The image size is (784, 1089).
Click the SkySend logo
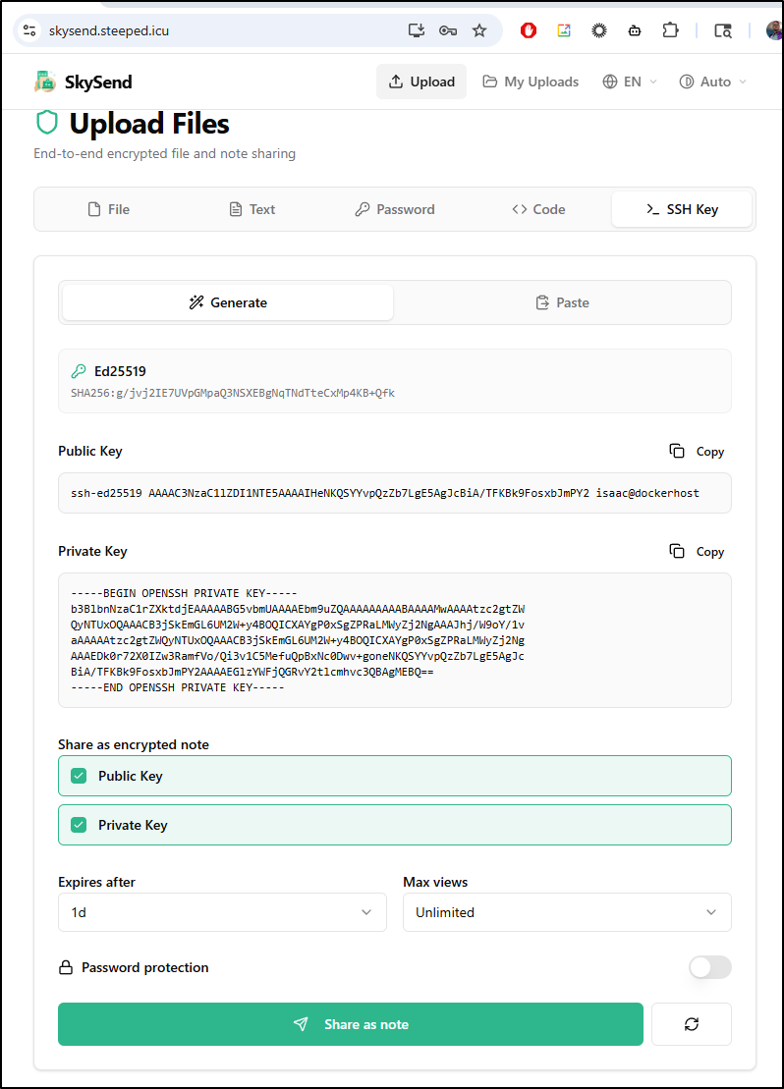coord(83,82)
